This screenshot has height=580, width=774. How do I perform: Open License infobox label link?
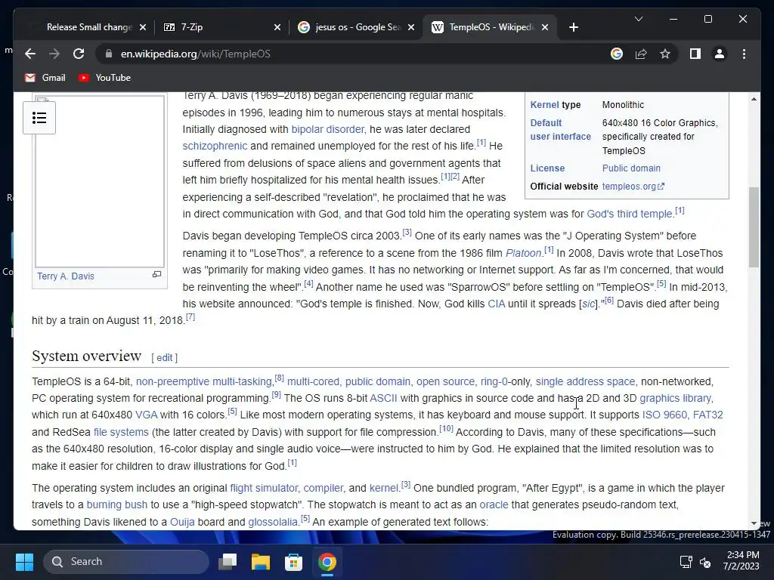(547, 168)
